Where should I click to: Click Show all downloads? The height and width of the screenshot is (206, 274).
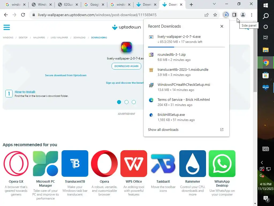163,130
